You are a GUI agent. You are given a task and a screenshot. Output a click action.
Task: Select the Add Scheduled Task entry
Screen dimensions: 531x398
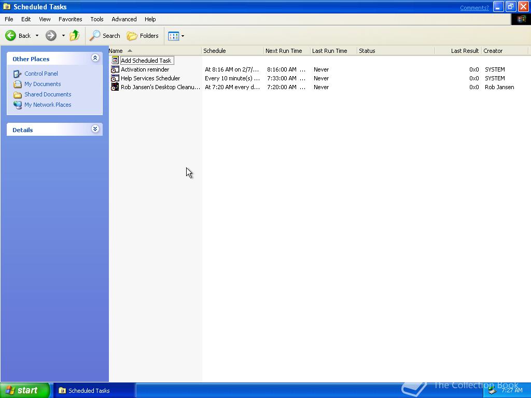(x=147, y=61)
